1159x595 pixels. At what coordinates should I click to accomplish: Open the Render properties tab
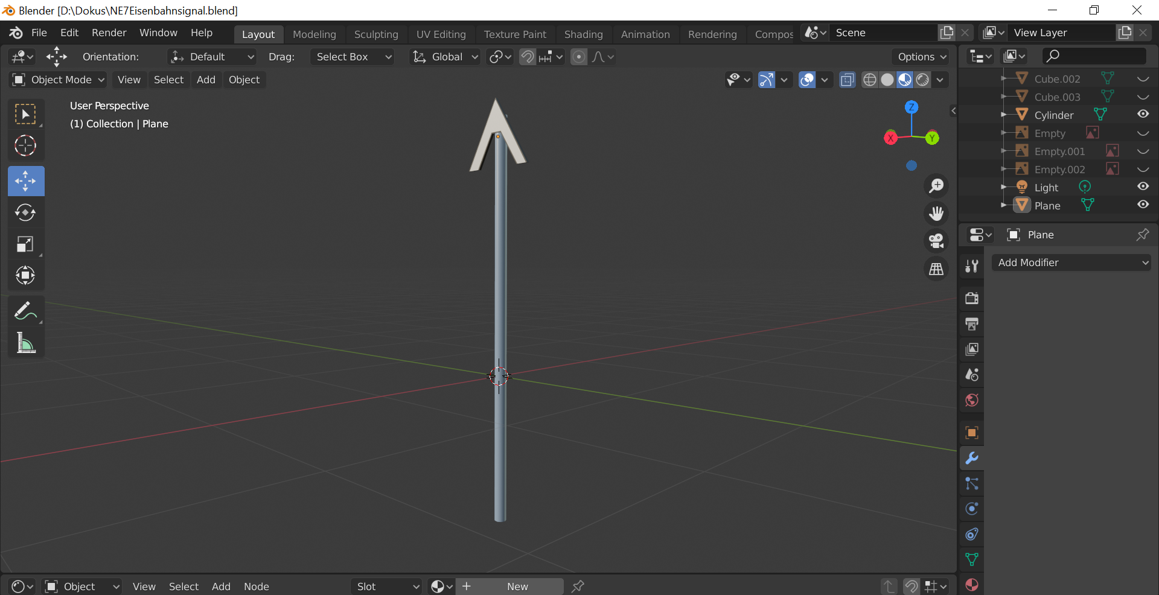(x=972, y=298)
